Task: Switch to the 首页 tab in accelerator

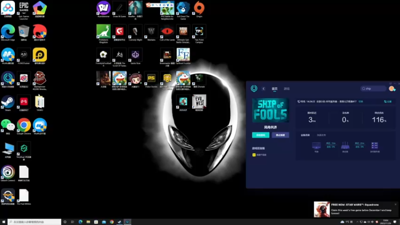Action: (274, 89)
